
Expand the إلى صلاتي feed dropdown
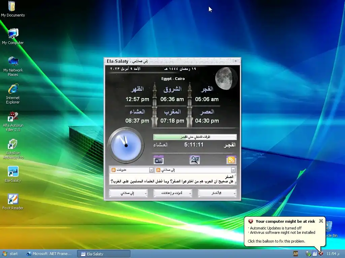[233, 170]
